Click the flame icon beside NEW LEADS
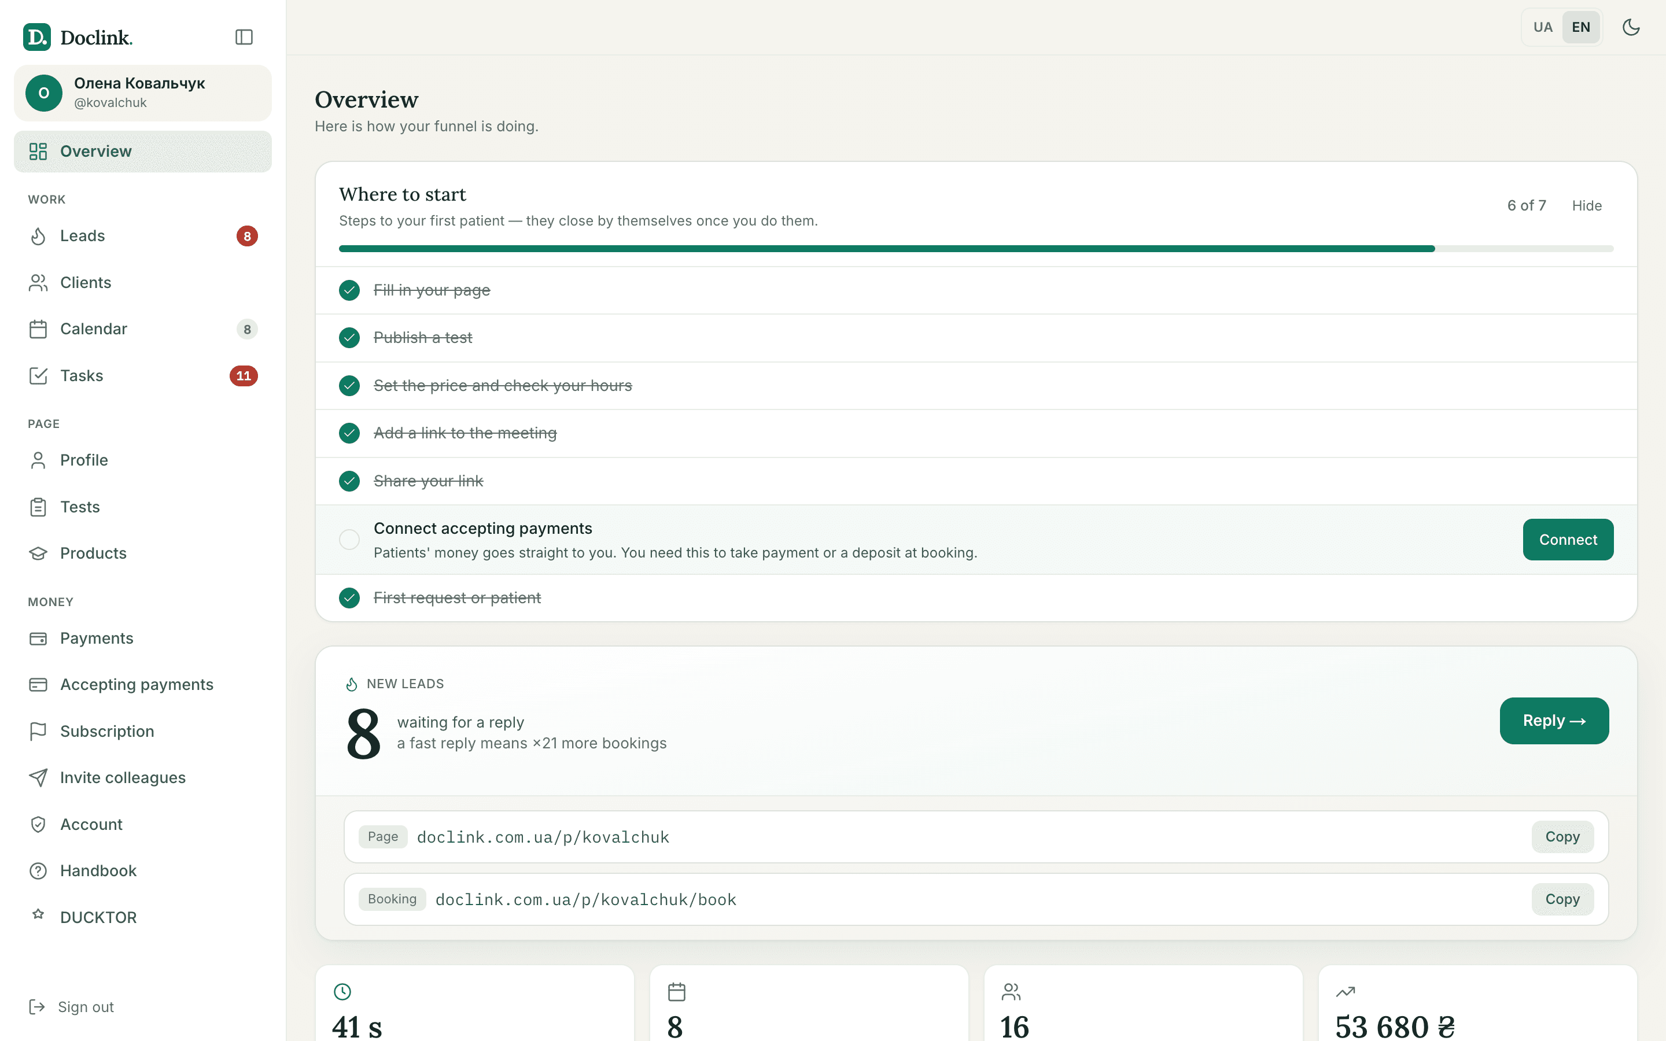This screenshot has width=1666, height=1041. click(x=351, y=684)
